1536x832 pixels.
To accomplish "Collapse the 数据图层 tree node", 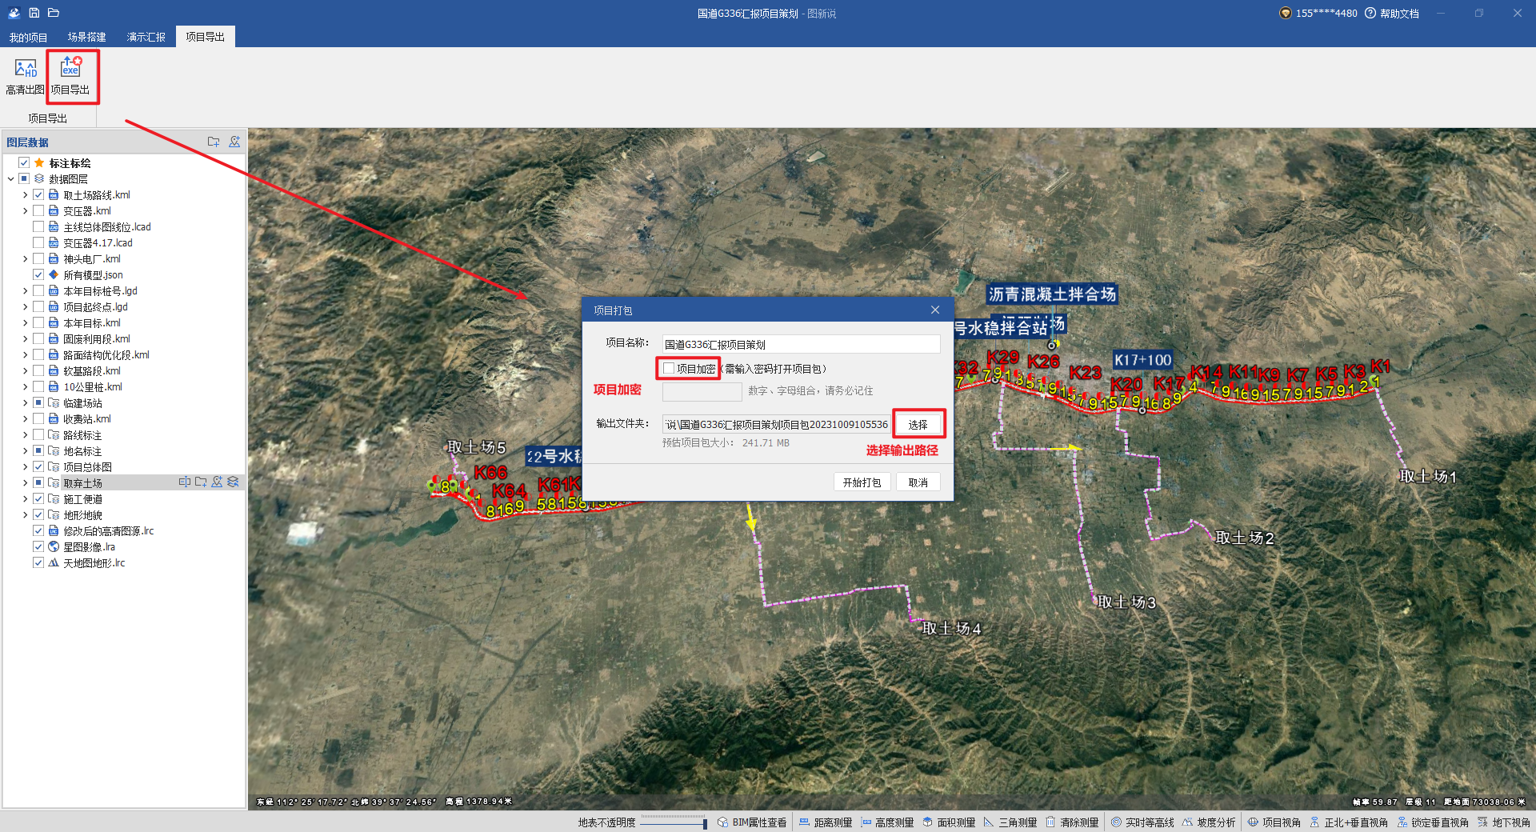I will pyautogui.click(x=10, y=179).
